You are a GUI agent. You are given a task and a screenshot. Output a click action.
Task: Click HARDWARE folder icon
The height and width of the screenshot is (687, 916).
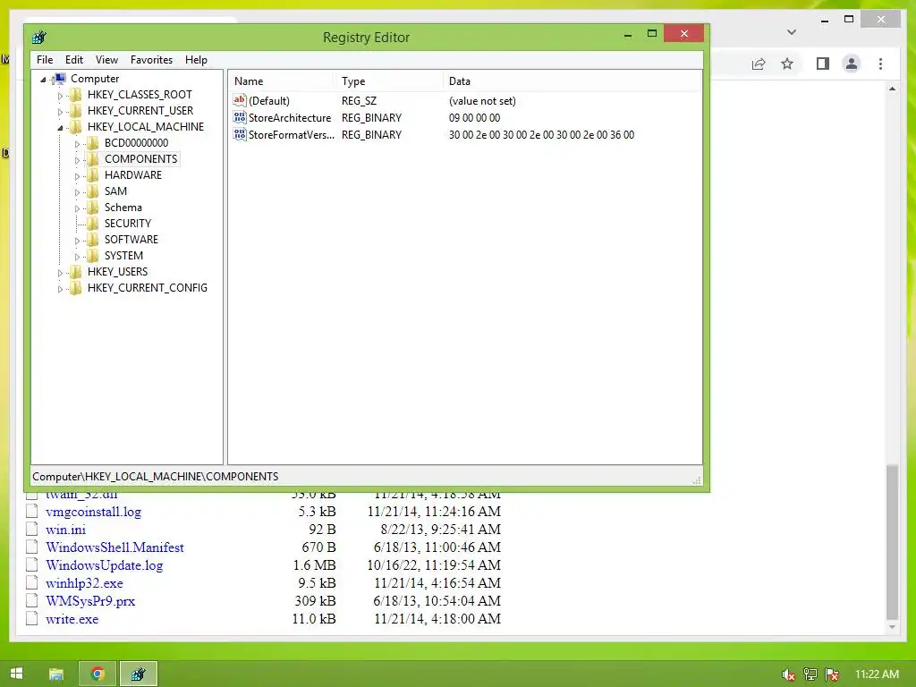click(92, 175)
